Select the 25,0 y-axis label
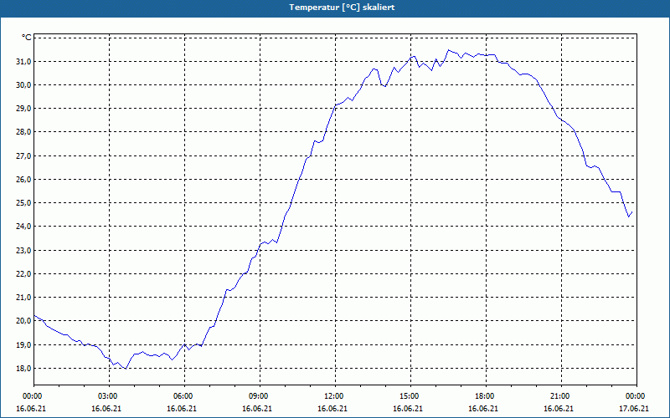Screen dimensions: 670x418 tap(23, 202)
